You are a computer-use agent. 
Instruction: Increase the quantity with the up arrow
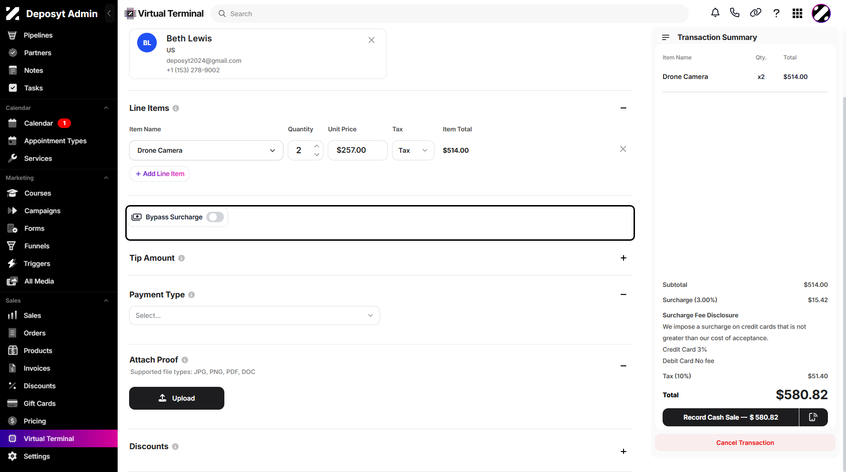pyautogui.click(x=317, y=146)
